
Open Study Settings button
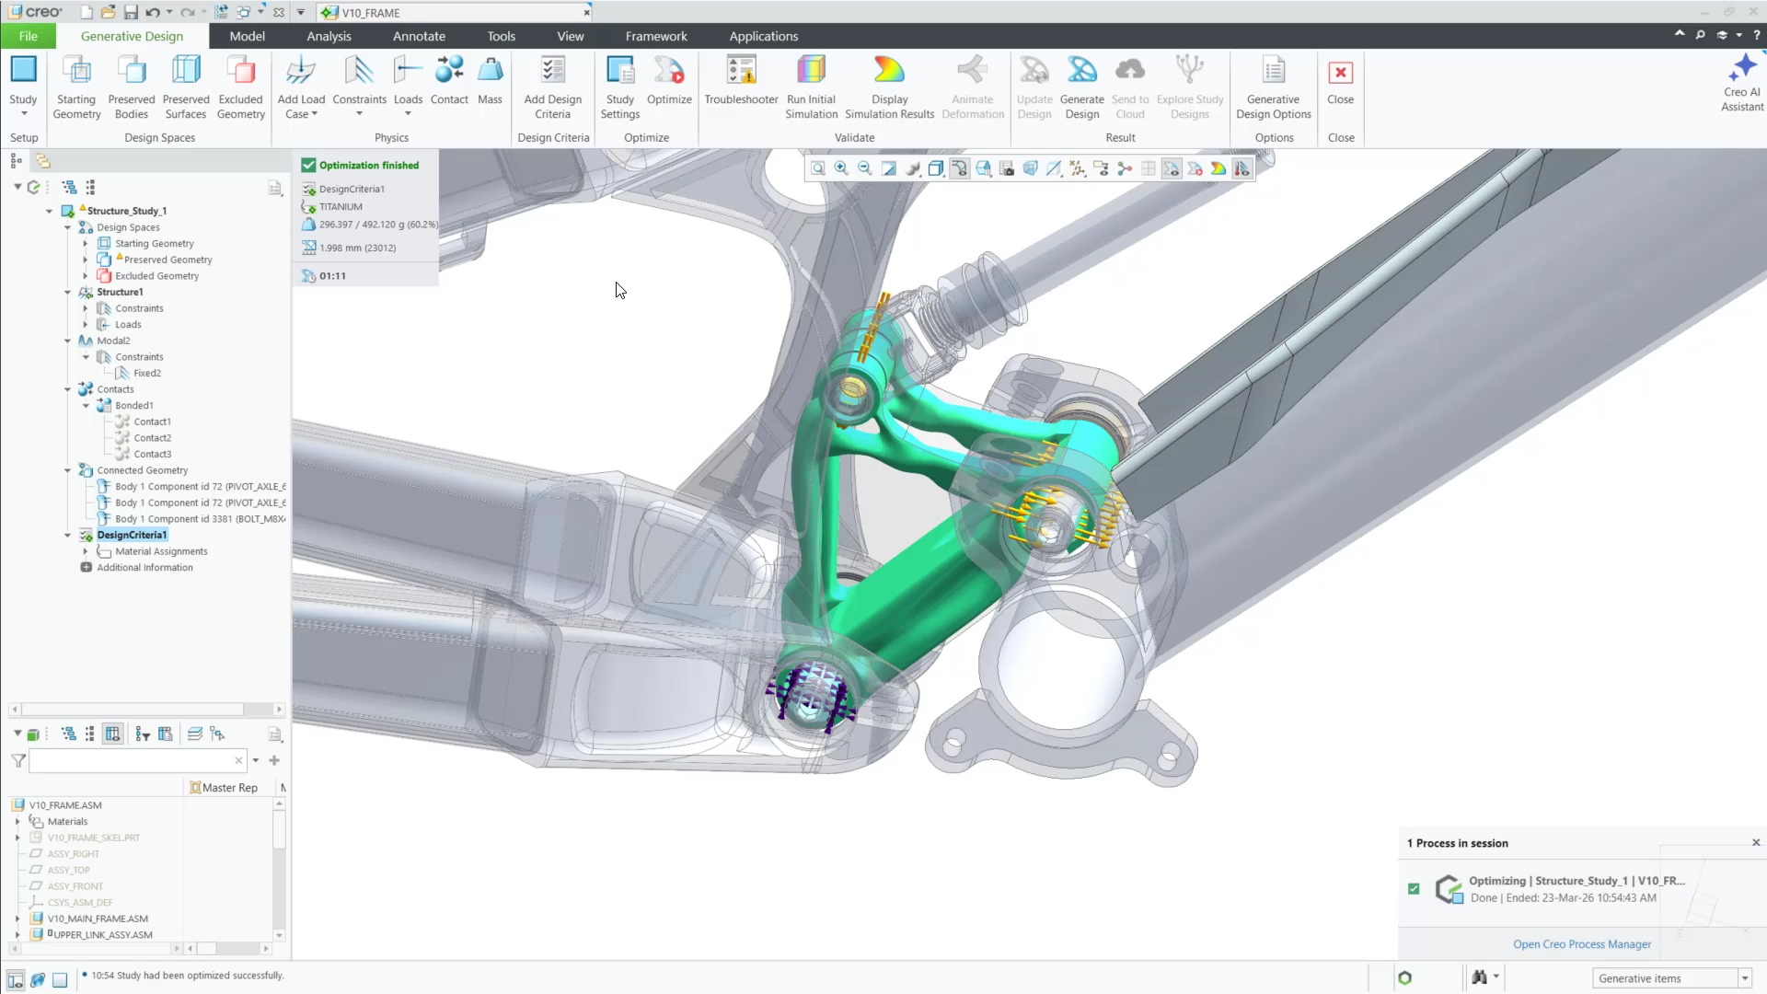tap(620, 87)
